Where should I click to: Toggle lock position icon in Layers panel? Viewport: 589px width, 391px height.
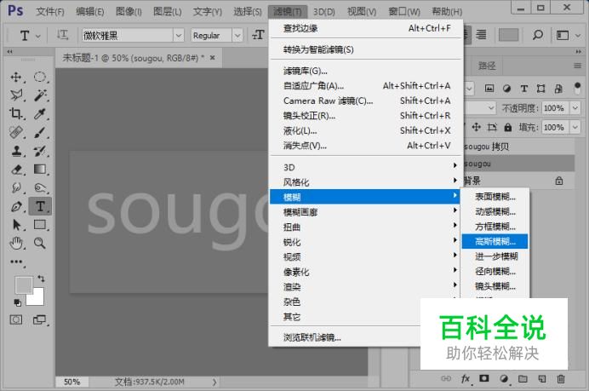[477, 127]
